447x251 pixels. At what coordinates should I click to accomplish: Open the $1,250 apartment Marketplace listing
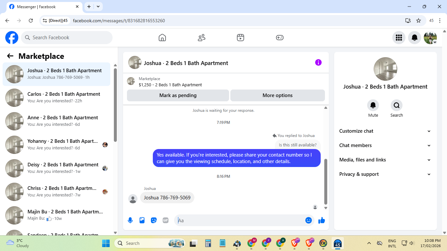[x=170, y=85]
